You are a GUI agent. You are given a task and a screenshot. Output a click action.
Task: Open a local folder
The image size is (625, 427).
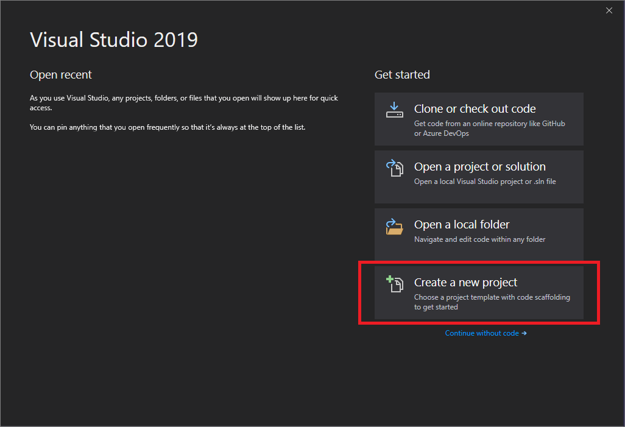(x=478, y=235)
